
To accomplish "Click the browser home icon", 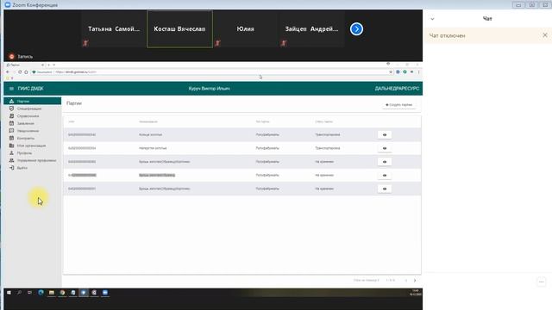I will [x=26, y=72].
